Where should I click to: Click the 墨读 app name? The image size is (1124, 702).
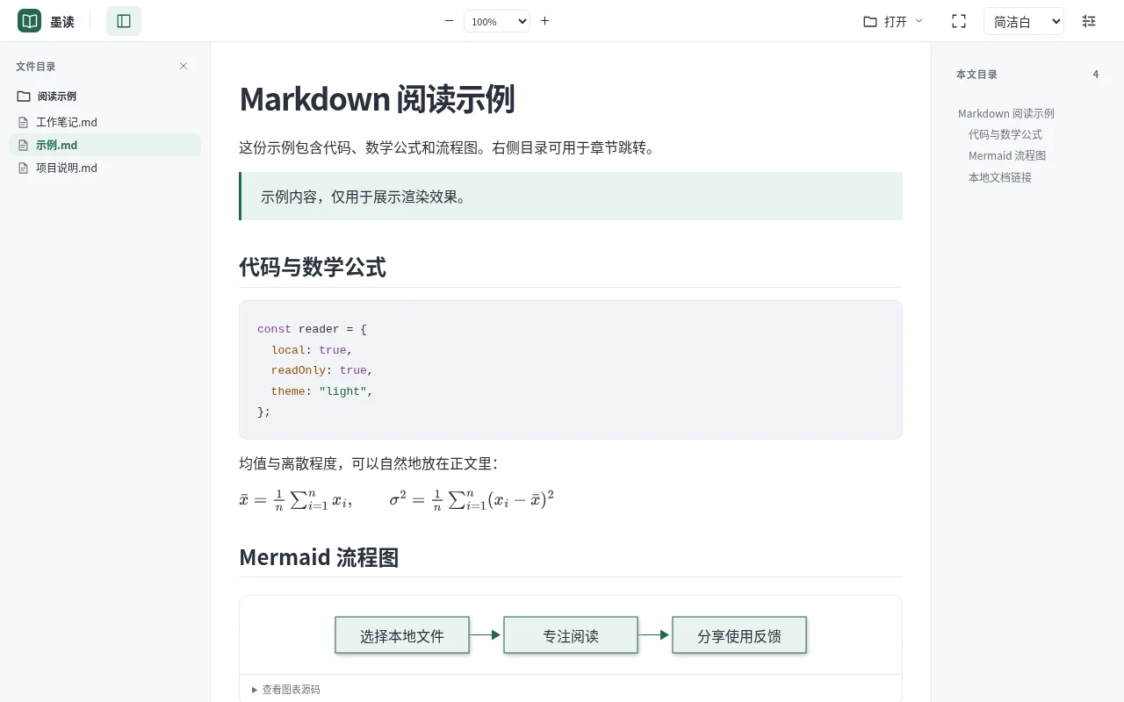(62, 22)
